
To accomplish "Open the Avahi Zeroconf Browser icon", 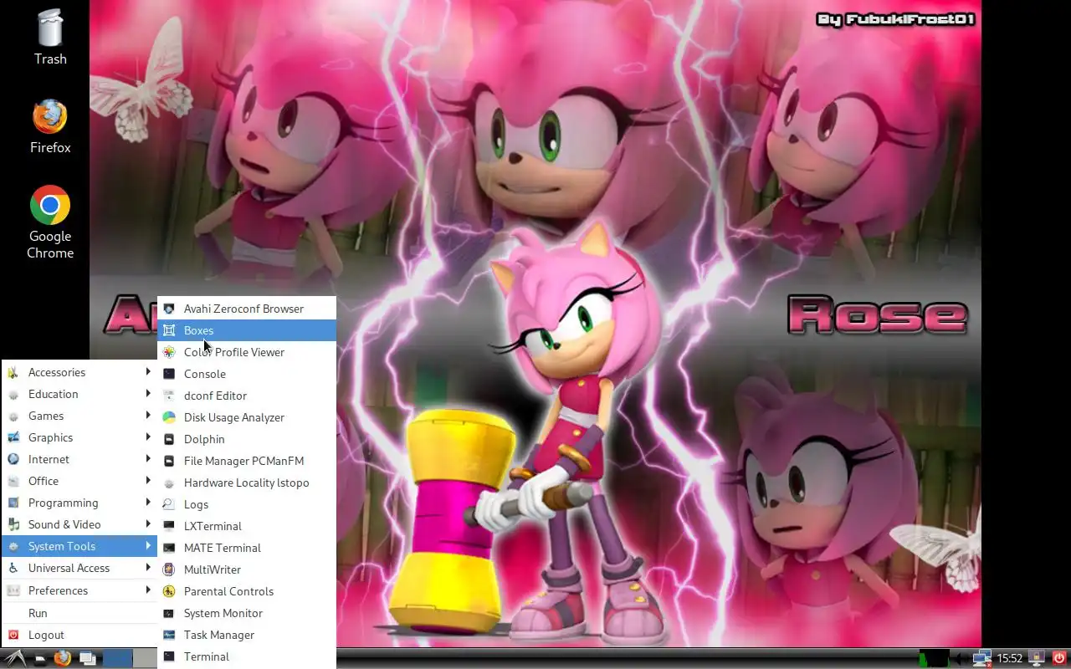I will point(169,309).
